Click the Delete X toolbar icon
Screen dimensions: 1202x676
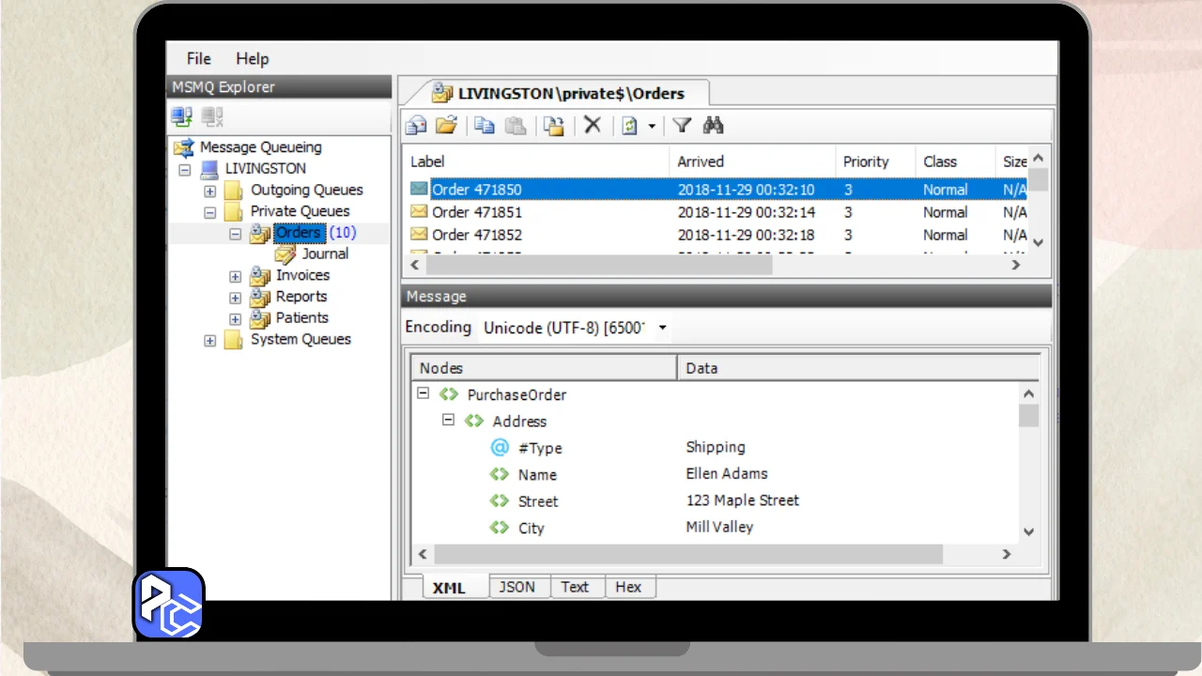593,125
